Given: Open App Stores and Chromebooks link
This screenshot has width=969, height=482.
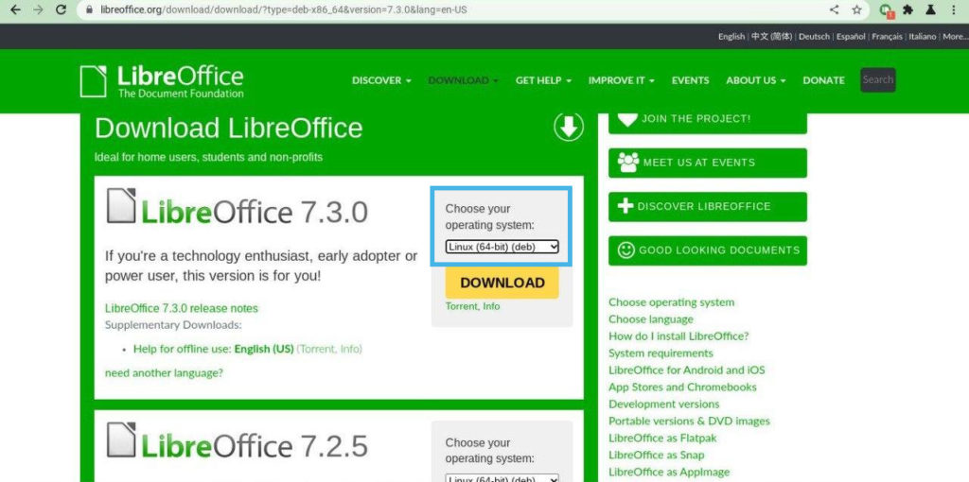Looking at the screenshot, I should pos(682,387).
